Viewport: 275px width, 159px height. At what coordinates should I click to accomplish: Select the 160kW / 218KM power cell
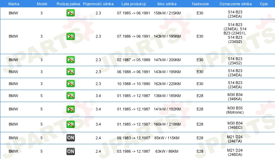[x=167, y=124]
